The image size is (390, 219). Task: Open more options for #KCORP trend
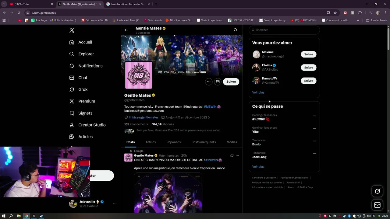(314, 116)
